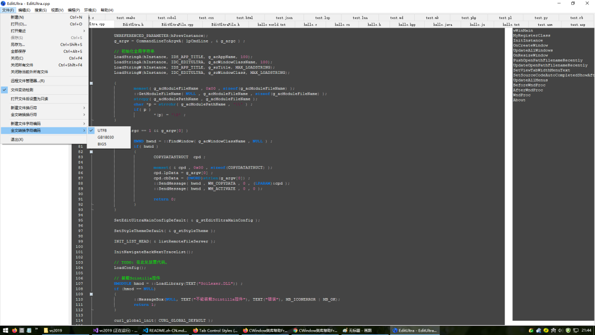Screen dimensions: 595x335
Task: Switch to test.asm tab
Action: (545, 25)
